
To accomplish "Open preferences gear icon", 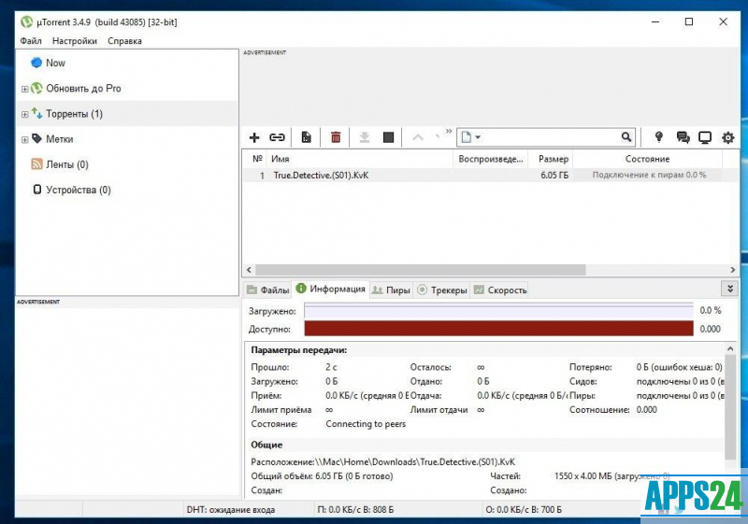I will tap(728, 137).
